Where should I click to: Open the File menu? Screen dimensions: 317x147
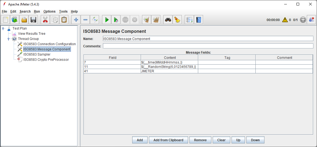coord(4,11)
